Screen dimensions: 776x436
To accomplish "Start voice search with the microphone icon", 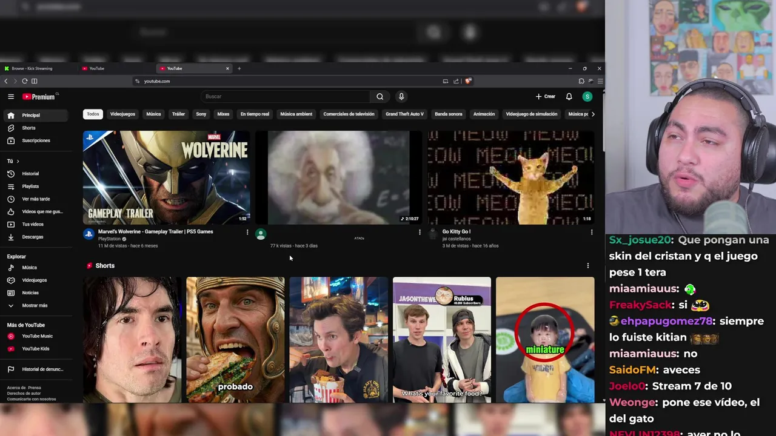I will [x=401, y=96].
